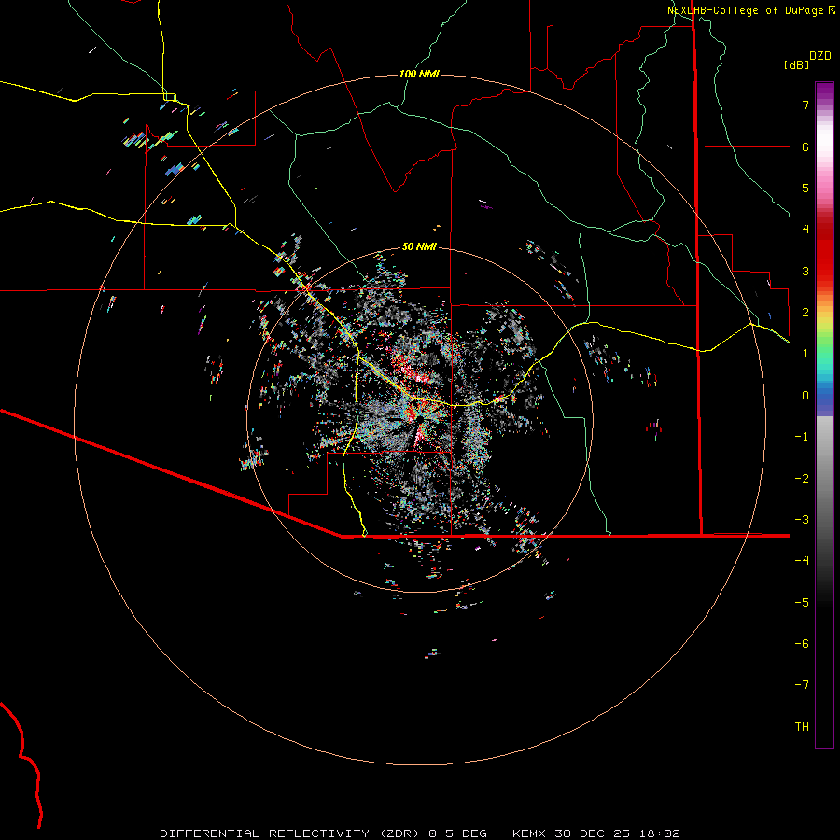Click the NEXLAB-College of DuPage watermark text

pos(750,10)
